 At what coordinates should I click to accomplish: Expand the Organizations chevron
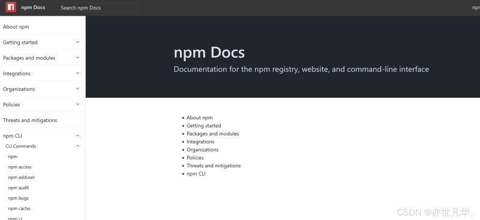[78, 89]
